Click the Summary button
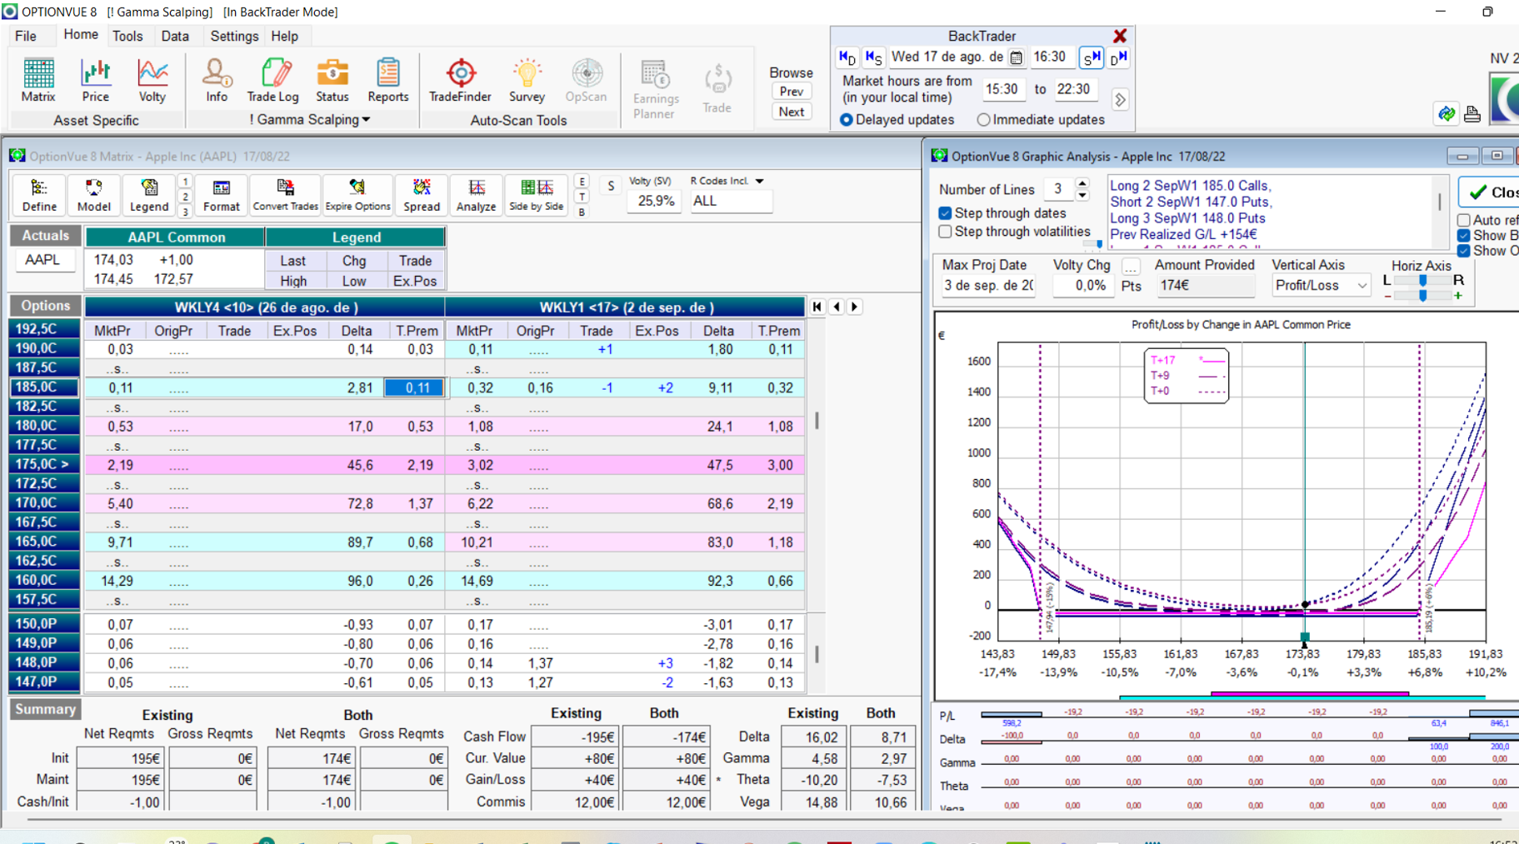The height and width of the screenshot is (844, 1519). coord(45,709)
